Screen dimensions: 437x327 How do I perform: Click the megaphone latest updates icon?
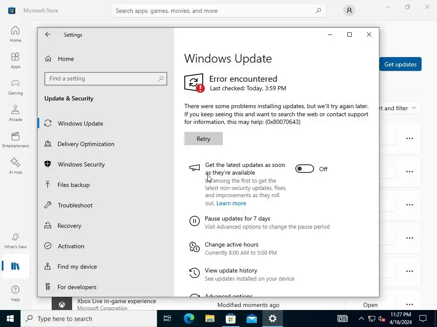[194, 168]
